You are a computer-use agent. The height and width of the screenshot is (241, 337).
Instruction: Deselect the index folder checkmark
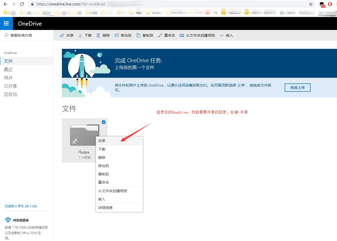pyautogui.click(x=104, y=122)
